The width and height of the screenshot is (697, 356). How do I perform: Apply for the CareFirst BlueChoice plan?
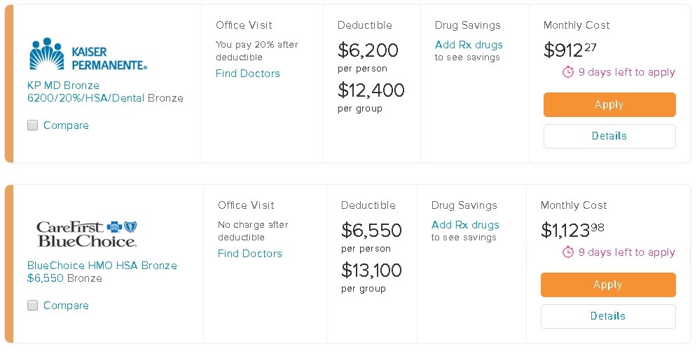click(x=607, y=285)
